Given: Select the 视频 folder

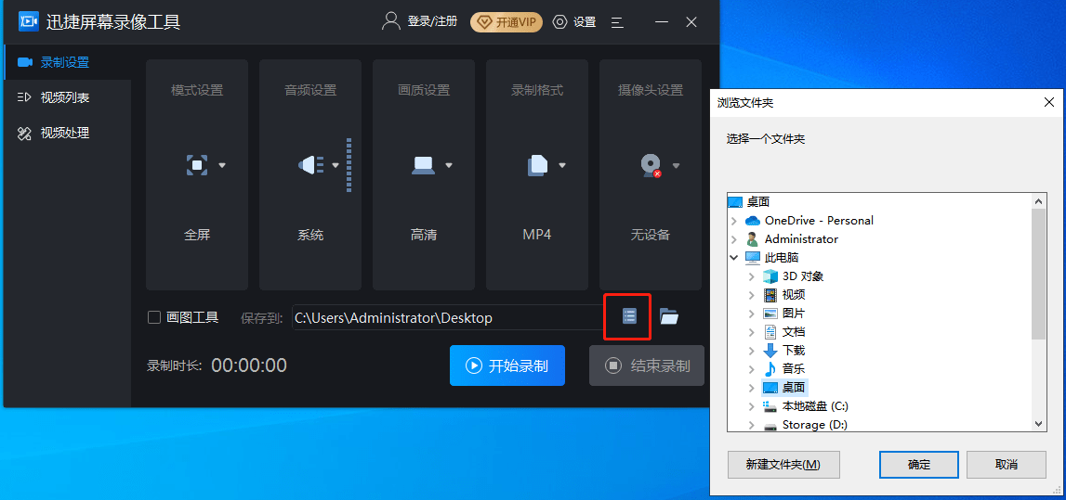Looking at the screenshot, I should (x=794, y=294).
